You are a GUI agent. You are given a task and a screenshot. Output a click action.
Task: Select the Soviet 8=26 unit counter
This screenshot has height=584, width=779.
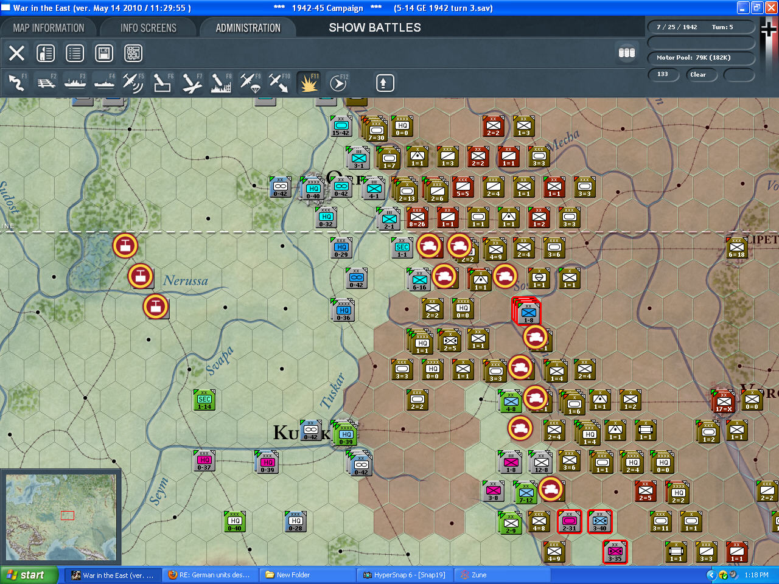(417, 217)
